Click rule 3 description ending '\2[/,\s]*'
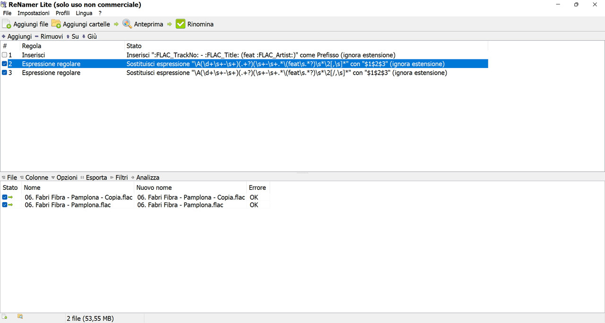605x323 pixels. 286,73
